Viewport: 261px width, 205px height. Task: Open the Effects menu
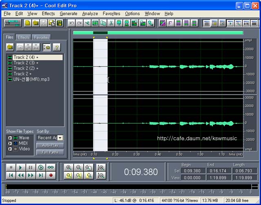coord(48,13)
